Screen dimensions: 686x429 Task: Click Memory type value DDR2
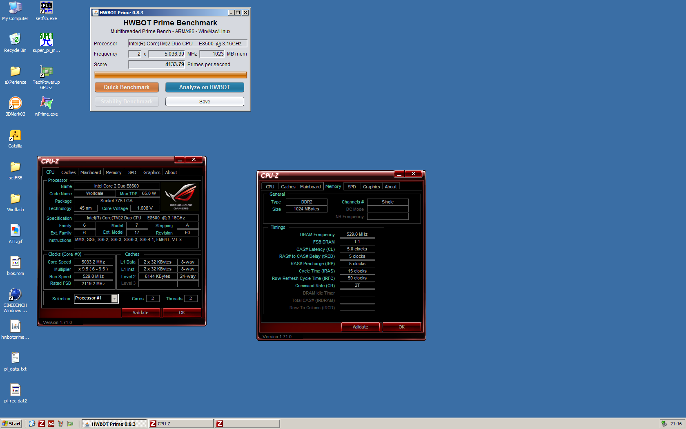[307, 202]
